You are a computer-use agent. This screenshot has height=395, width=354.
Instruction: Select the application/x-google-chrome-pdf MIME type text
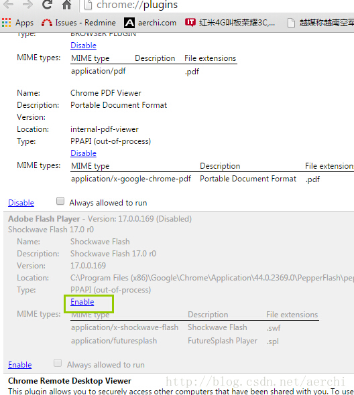pyautogui.click(x=131, y=179)
